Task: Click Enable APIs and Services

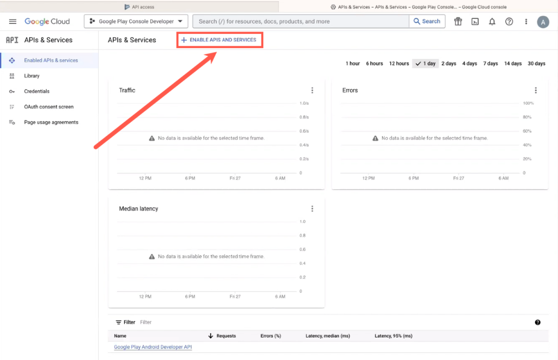Action: click(x=220, y=40)
